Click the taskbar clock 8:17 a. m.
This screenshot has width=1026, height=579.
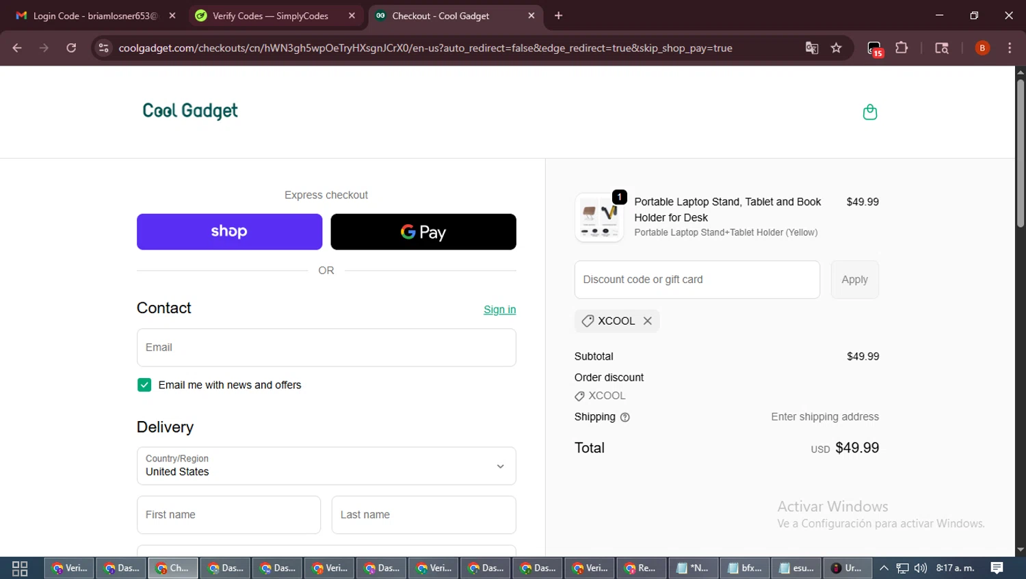click(x=956, y=568)
